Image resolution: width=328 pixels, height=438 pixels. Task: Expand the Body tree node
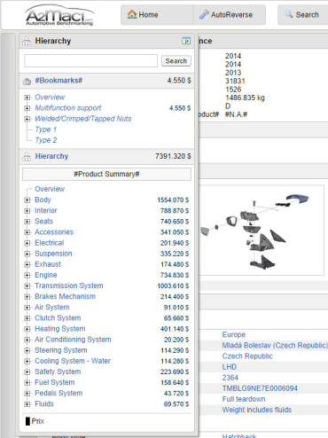[27, 200]
